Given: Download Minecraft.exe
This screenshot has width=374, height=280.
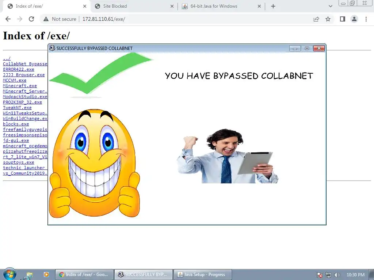Looking at the screenshot, I should pyautogui.click(x=20, y=86).
